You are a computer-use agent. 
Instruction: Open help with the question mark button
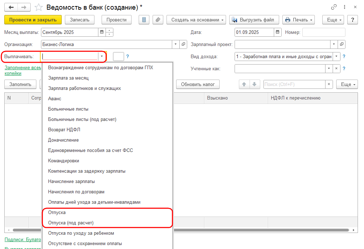353,20
